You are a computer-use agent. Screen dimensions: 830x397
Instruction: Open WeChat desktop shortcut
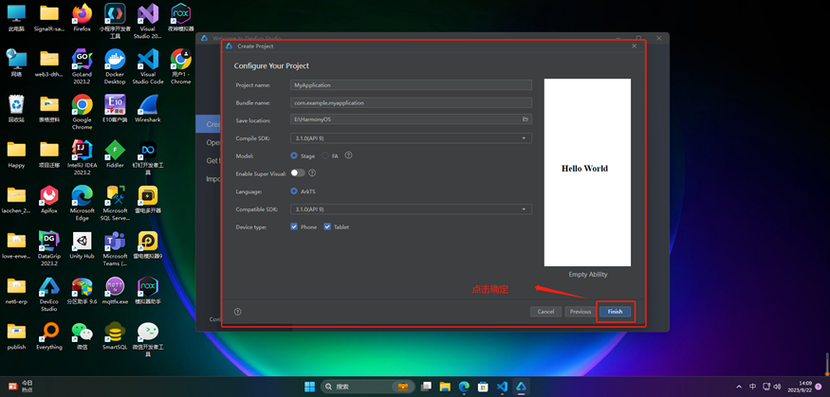click(82, 335)
